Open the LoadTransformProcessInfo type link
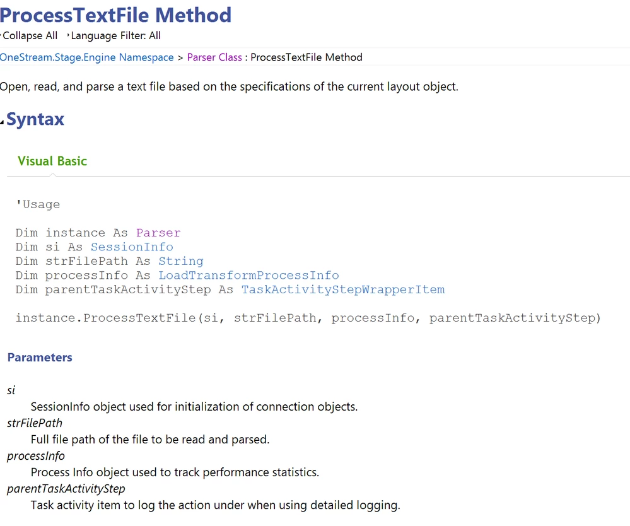The image size is (630, 526). 248,275
